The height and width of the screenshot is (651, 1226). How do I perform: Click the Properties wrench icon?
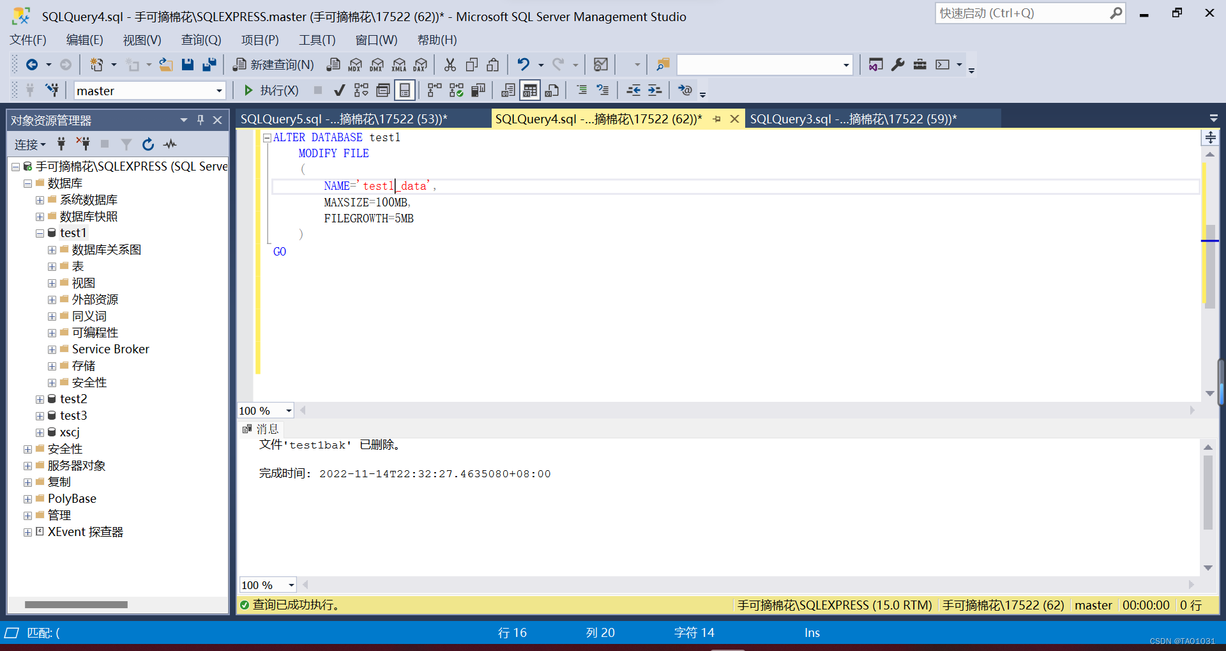click(x=898, y=65)
